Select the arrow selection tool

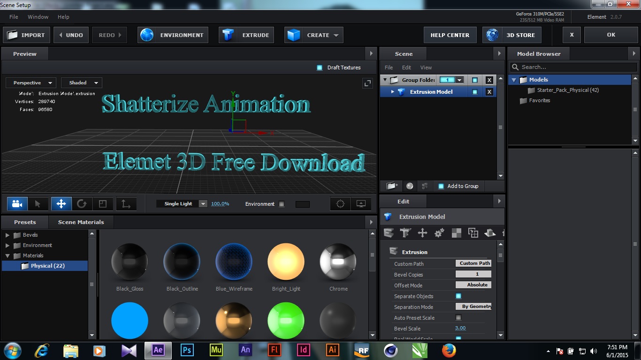coord(38,204)
